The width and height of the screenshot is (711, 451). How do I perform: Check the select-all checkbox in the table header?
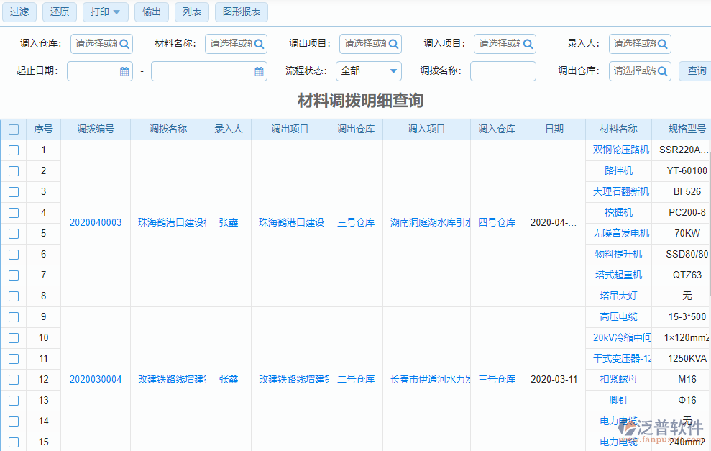click(x=14, y=128)
